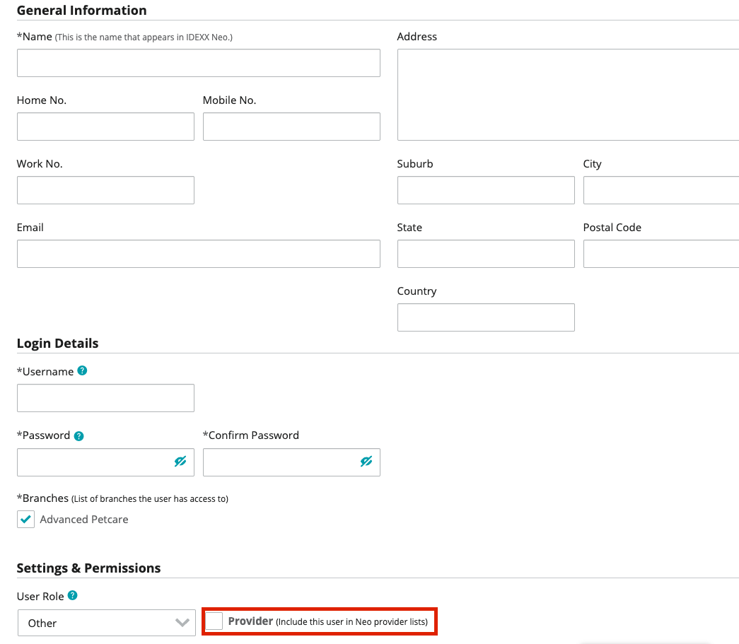739x644 pixels.
Task: Click the City input field
Action: (x=661, y=190)
